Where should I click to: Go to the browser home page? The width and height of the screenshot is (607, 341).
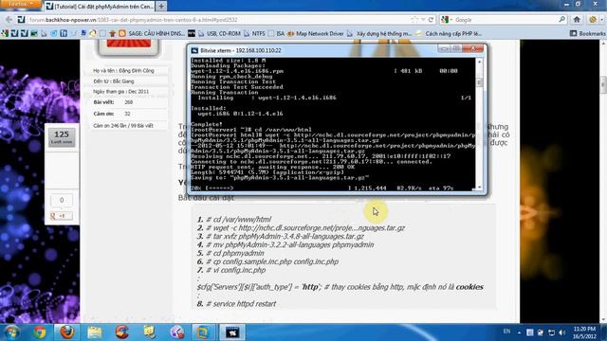pyautogui.click(x=577, y=19)
